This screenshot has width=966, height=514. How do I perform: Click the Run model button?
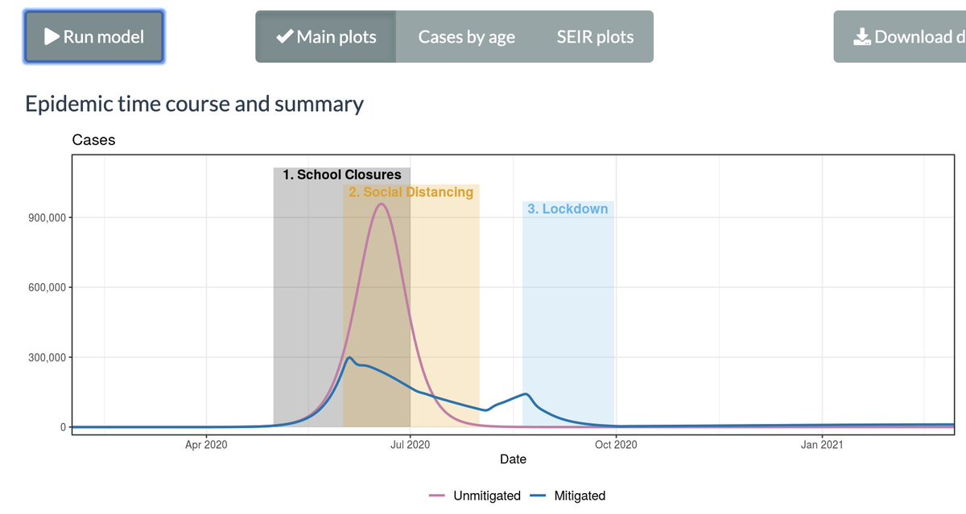pos(94,36)
